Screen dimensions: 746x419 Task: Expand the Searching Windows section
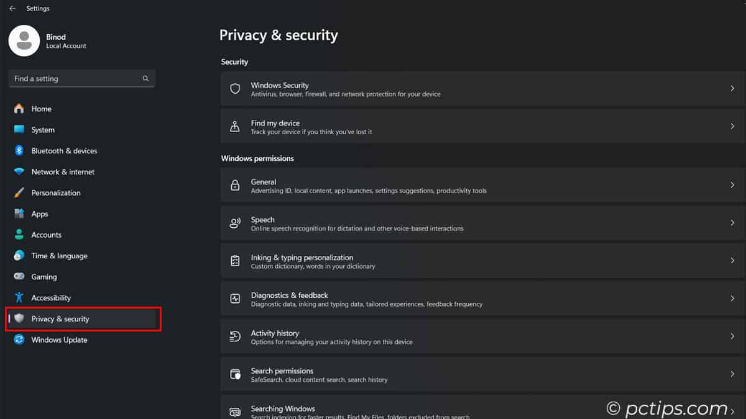pos(734,410)
